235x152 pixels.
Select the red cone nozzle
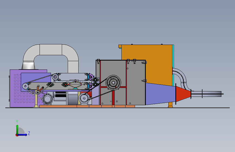coord(183,94)
